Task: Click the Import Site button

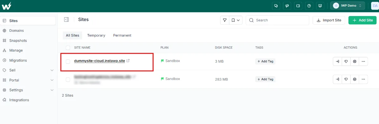Action: click(x=329, y=20)
